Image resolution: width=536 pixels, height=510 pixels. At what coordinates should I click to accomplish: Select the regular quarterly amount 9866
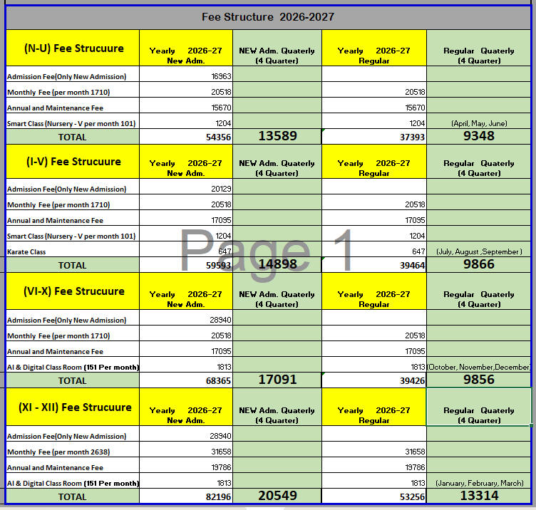coord(478,264)
